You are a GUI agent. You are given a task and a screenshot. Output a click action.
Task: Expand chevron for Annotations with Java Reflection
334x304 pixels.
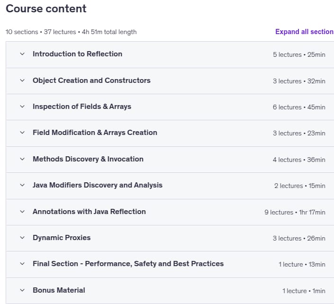(22, 212)
